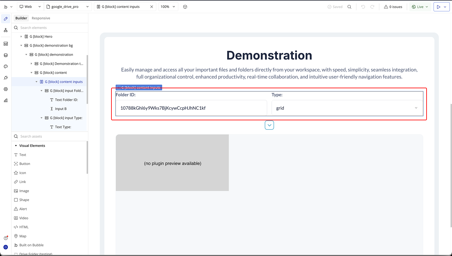452x256 pixels.
Task: Add a Shape element from palette
Action: pos(22,200)
